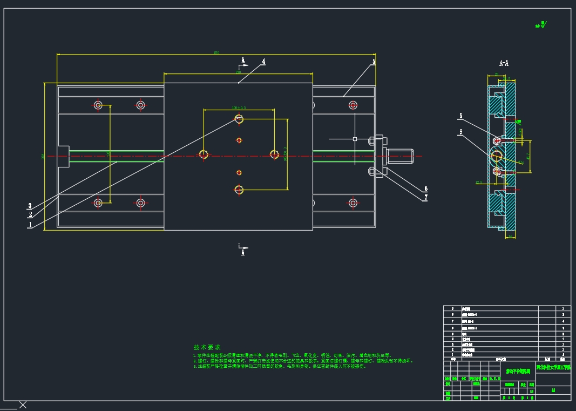576x411 pixels.
Task: Click balloon label 5 near the rail
Action: click(x=374, y=62)
